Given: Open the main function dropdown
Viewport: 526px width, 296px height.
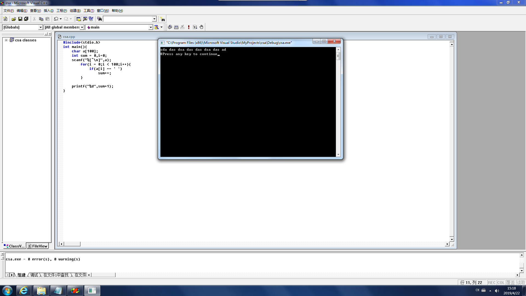Looking at the screenshot, I should coord(150,27).
